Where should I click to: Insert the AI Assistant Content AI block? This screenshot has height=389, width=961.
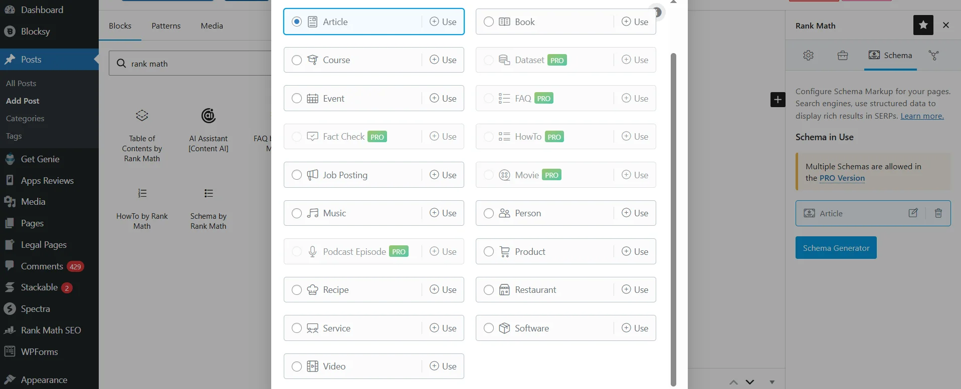point(209,130)
